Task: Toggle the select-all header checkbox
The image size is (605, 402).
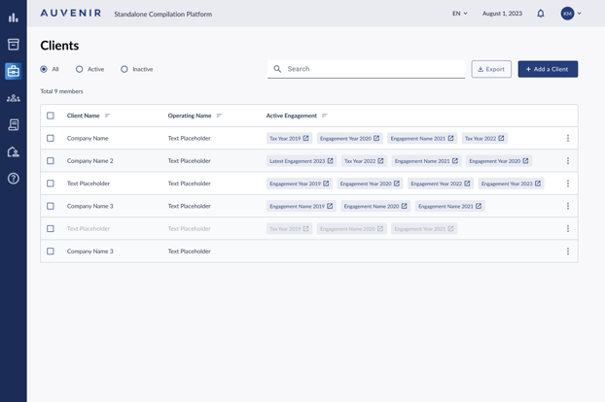Action: point(51,116)
